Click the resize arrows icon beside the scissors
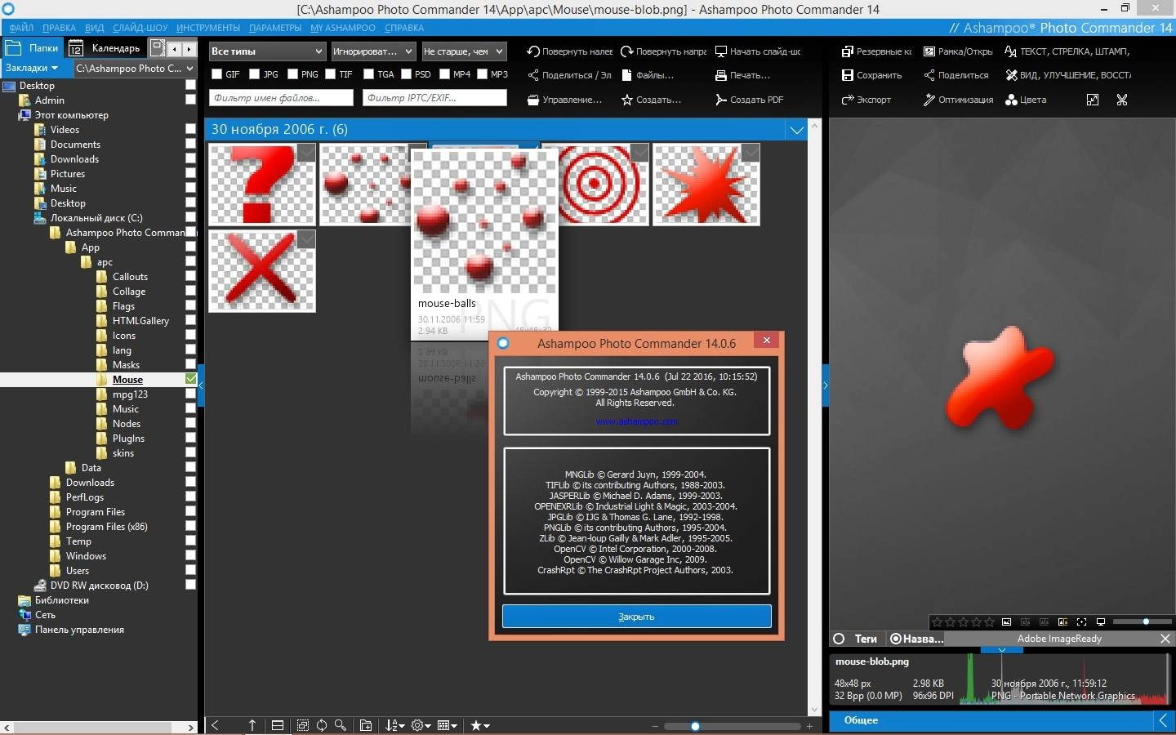 point(1093,100)
